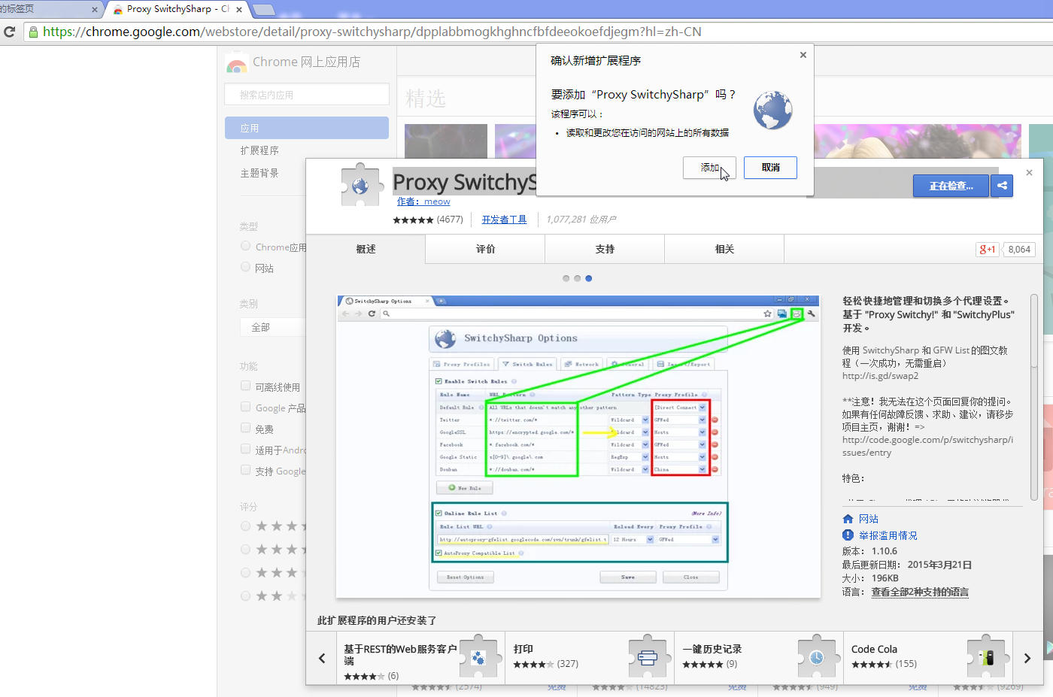Image resolution: width=1053 pixels, height=697 pixels.
Task: Dismiss the confirm-extension dialog with its X
Action: pyautogui.click(x=803, y=55)
